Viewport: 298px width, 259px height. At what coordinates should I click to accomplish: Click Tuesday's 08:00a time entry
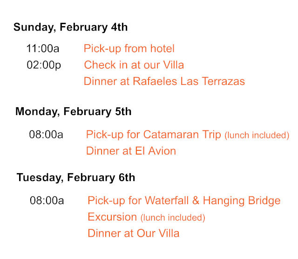(x=47, y=201)
